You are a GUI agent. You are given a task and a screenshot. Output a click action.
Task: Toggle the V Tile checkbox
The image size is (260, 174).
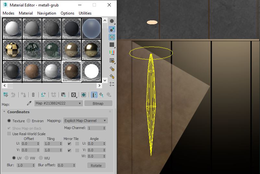[77, 150]
